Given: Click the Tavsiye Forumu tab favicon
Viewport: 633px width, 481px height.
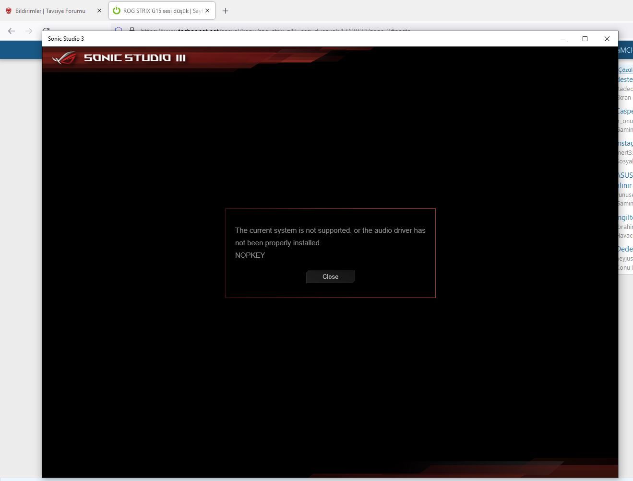Looking at the screenshot, I should 9,11.
